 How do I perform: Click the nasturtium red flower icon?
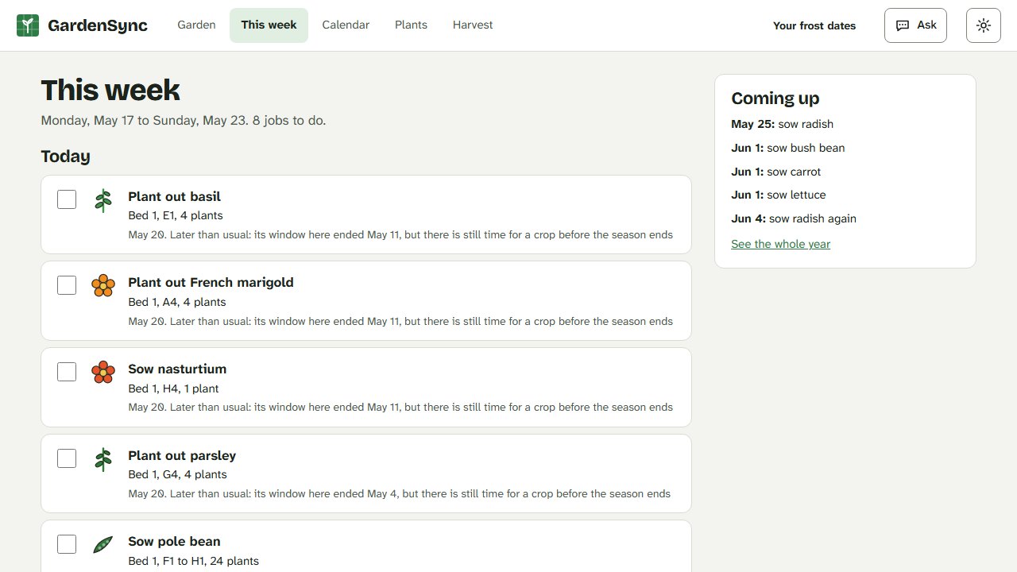pos(103,372)
